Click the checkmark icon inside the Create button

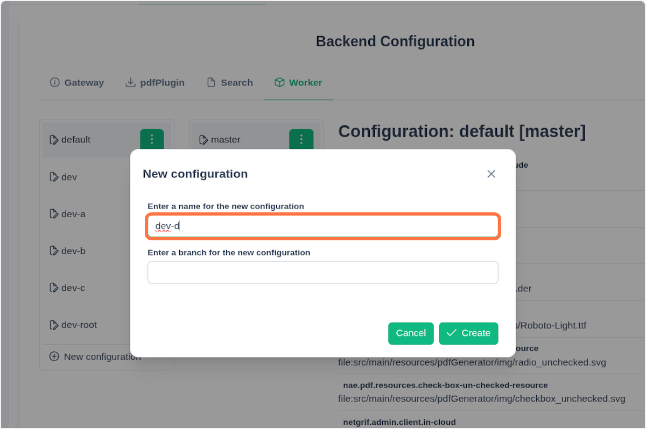pos(452,333)
